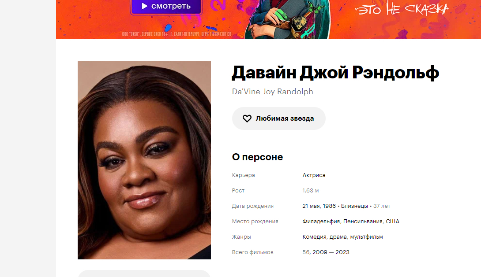Select the Близнецы zodiac sign link

tap(354, 206)
